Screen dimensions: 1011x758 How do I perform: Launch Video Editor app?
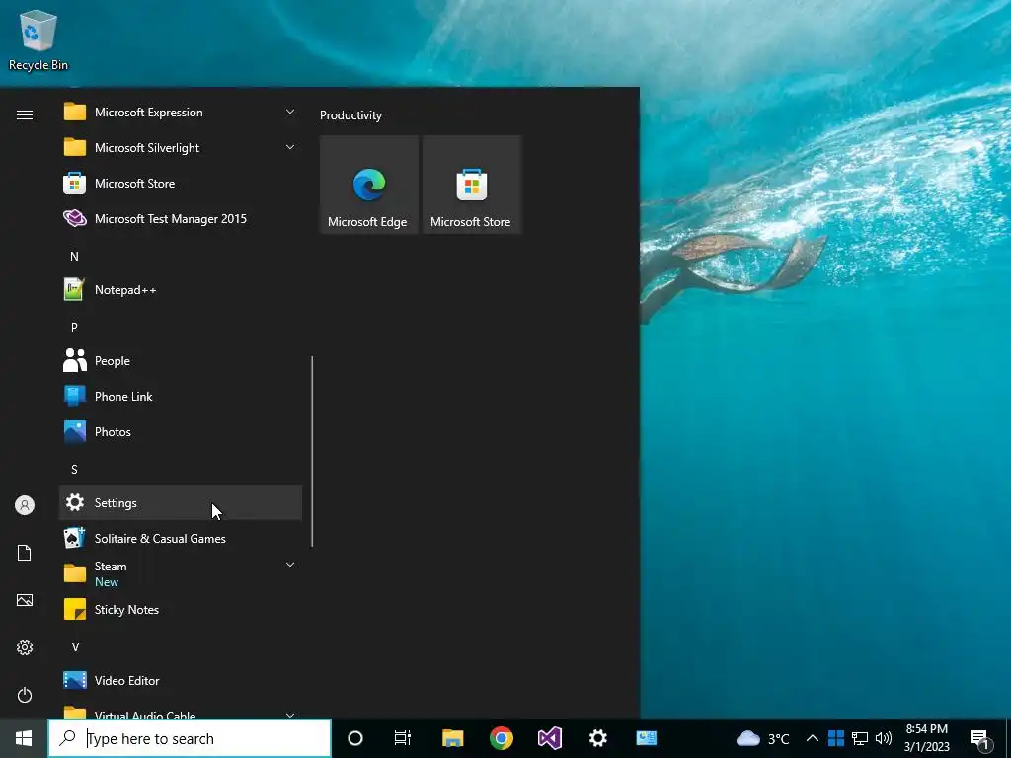181,681
